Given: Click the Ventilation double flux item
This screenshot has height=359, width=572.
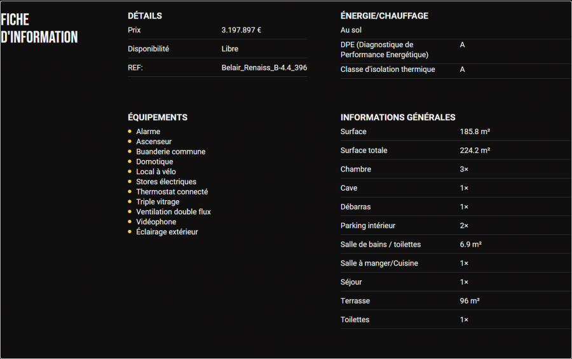Looking at the screenshot, I should 174,212.
